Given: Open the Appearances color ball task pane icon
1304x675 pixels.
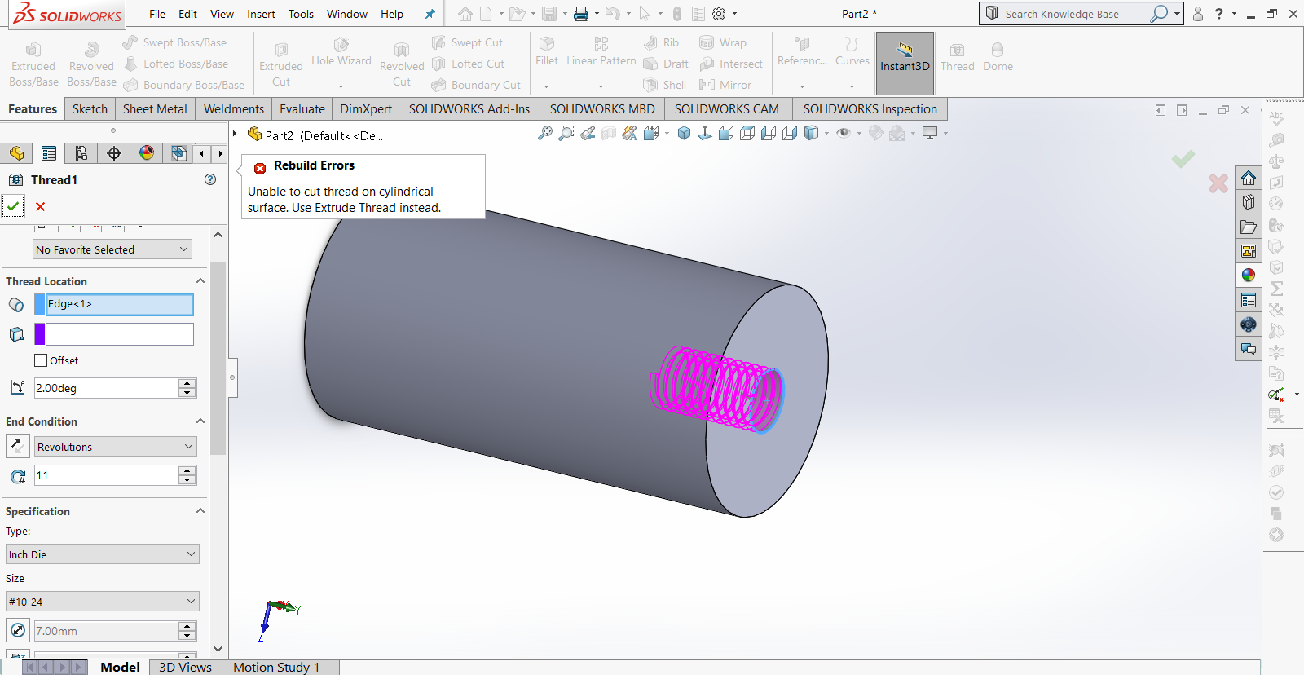Looking at the screenshot, I should pos(1249,276).
